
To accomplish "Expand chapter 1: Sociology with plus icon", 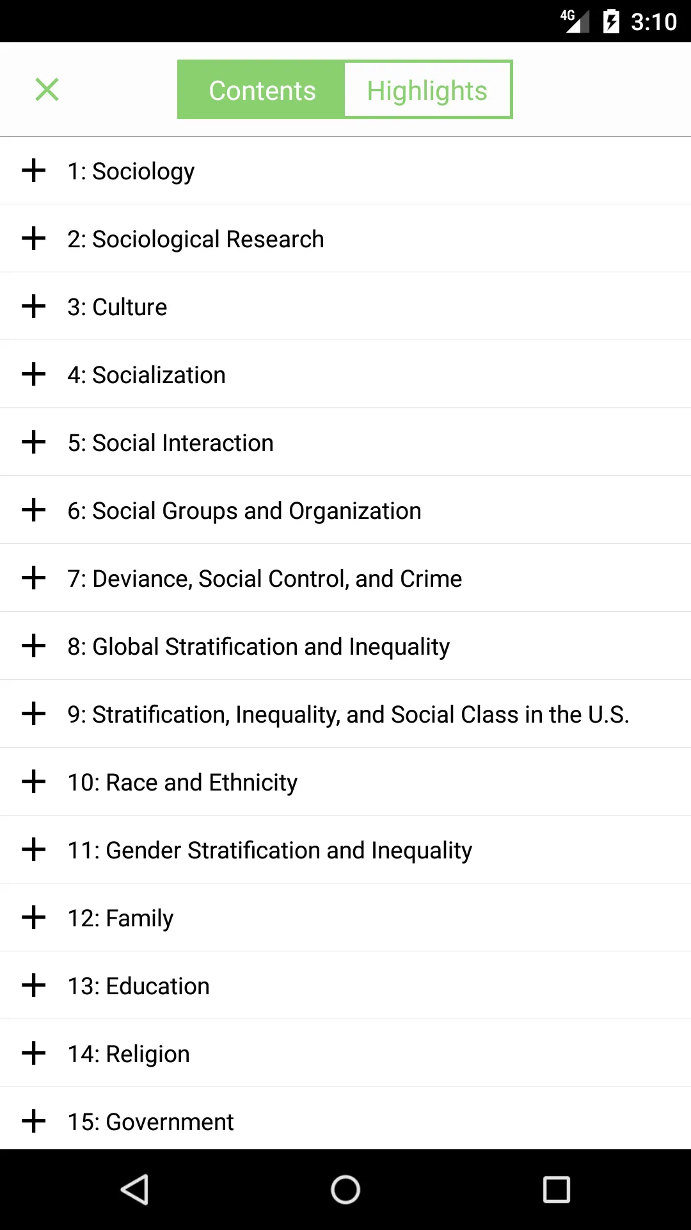I will [x=34, y=170].
